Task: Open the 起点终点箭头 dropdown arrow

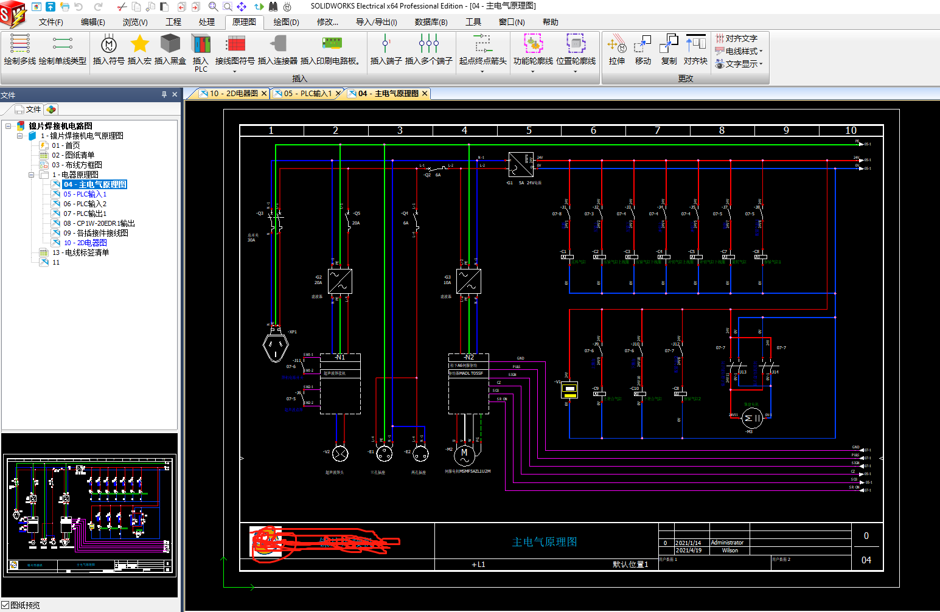Action: click(x=482, y=72)
